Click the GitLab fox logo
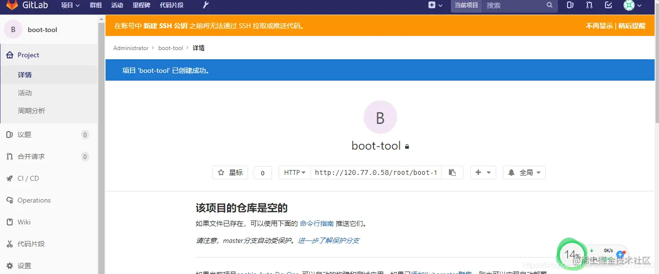Image resolution: width=659 pixels, height=274 pixels. point(12,5)
